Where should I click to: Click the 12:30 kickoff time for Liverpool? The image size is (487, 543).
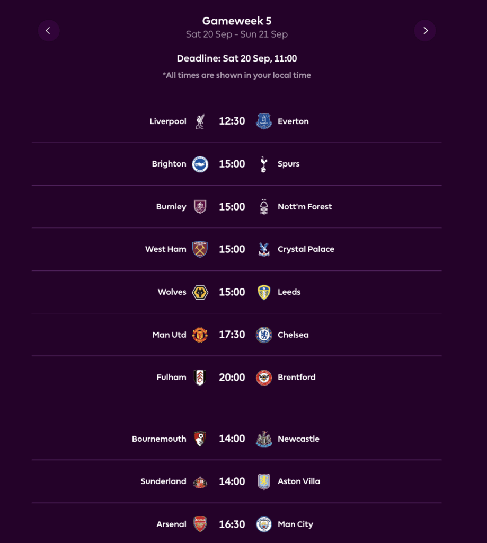232,121
